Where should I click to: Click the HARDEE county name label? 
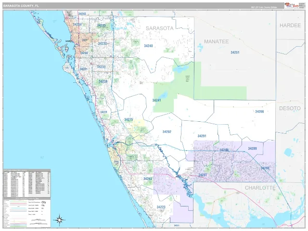tap(290, 26)
